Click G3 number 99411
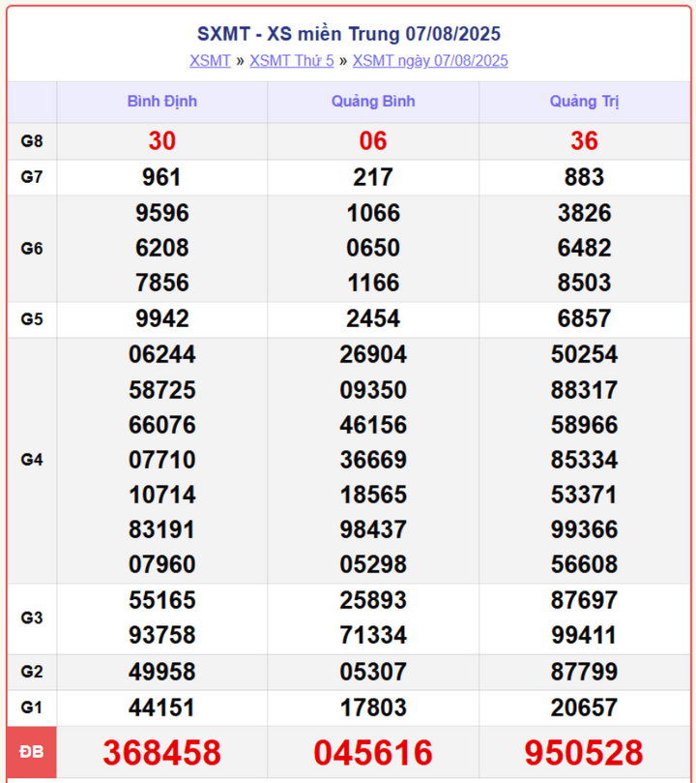696x783 pixels. click(584, 635)
